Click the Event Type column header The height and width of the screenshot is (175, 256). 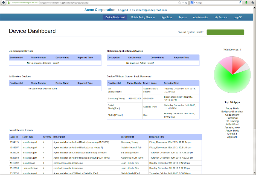[x=28, y=137]
